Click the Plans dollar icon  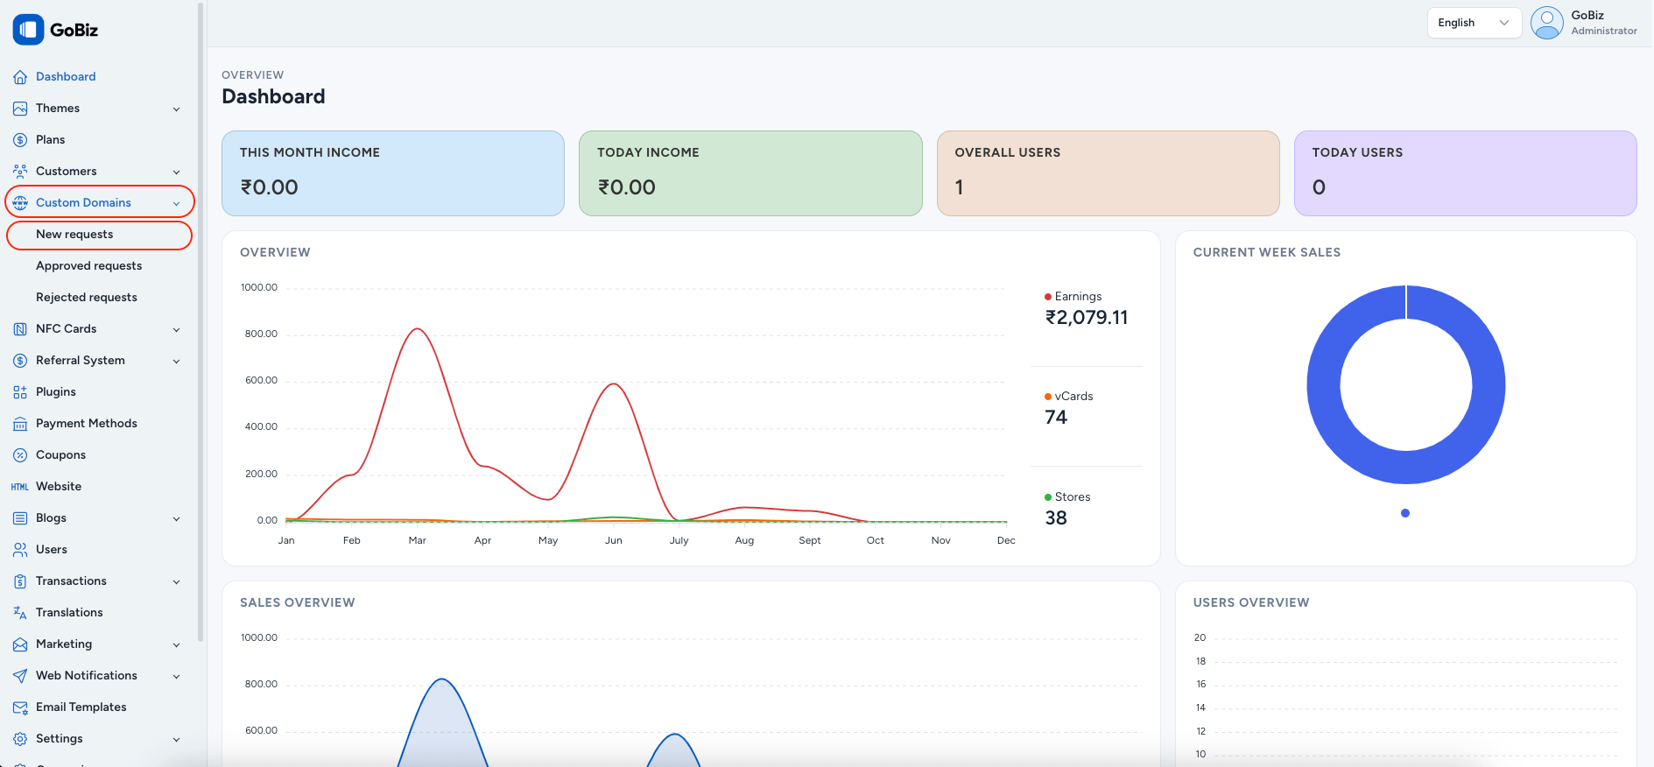pos(20,140)
